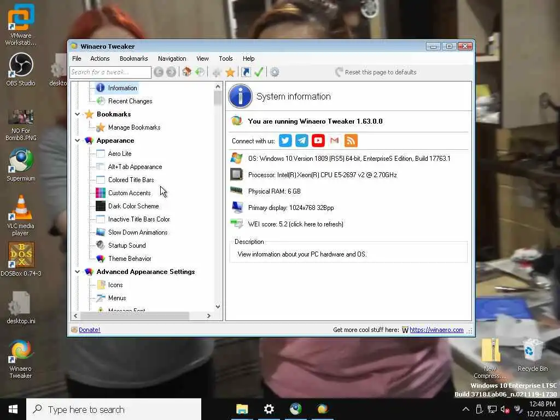Collapse the Bookmarks tree section

(77, 114)
